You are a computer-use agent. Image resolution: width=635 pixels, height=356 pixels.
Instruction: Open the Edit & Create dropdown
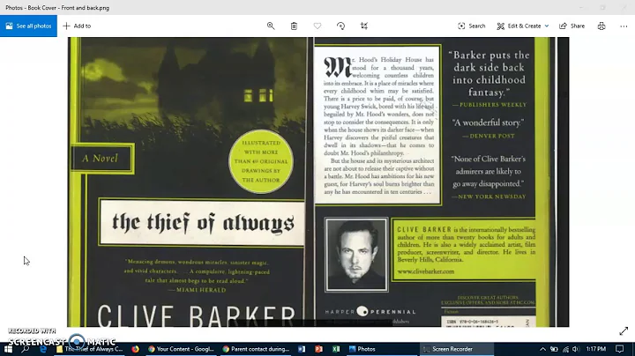523,26
